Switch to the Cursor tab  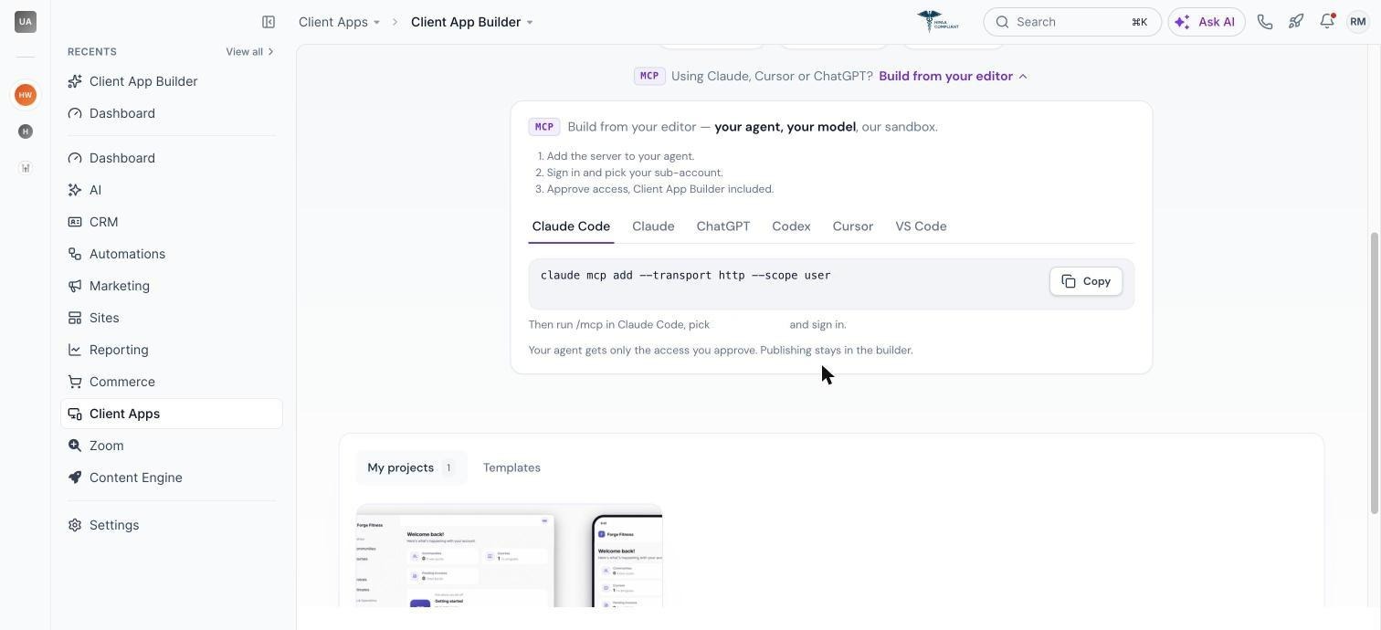tap(853, 226)
